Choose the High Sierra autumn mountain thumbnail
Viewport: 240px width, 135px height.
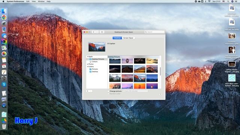(x=139, y=69)
